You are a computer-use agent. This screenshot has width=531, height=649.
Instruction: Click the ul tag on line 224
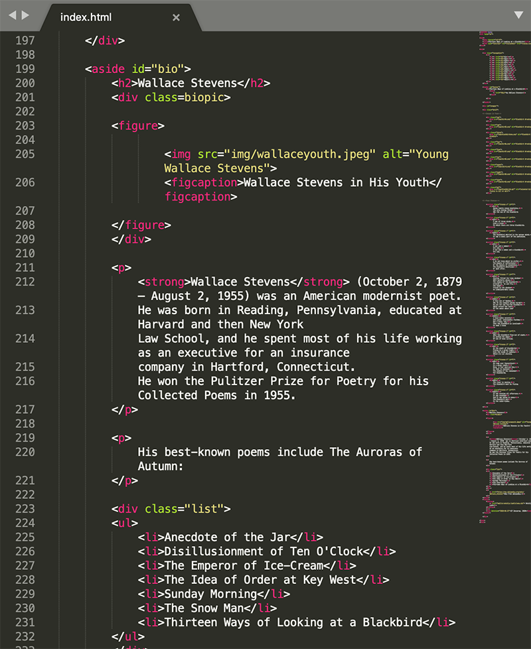123,523
